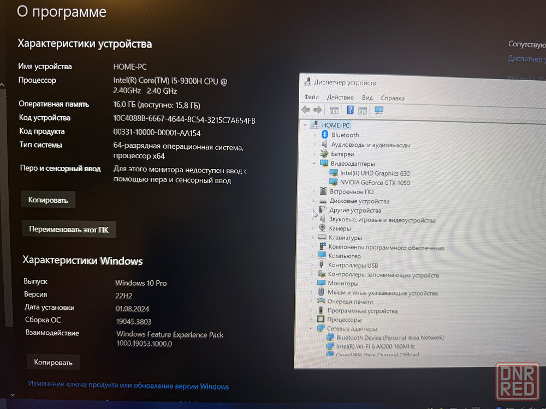
Task: Click the install date 01.08.2024
Action: click(x=132, y=309)
